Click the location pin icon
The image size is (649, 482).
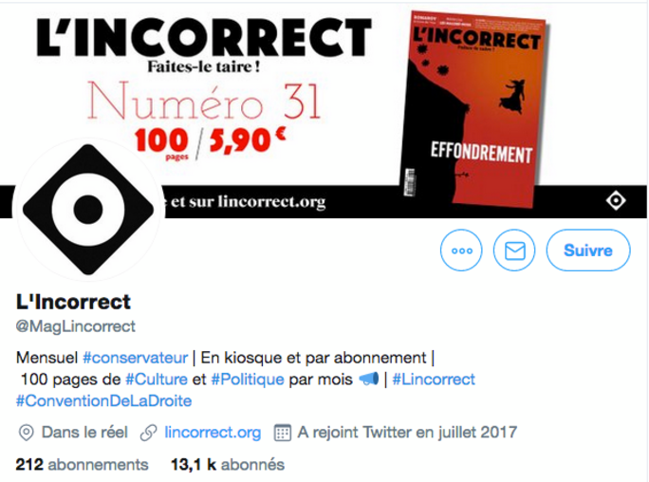coord(26,433)
